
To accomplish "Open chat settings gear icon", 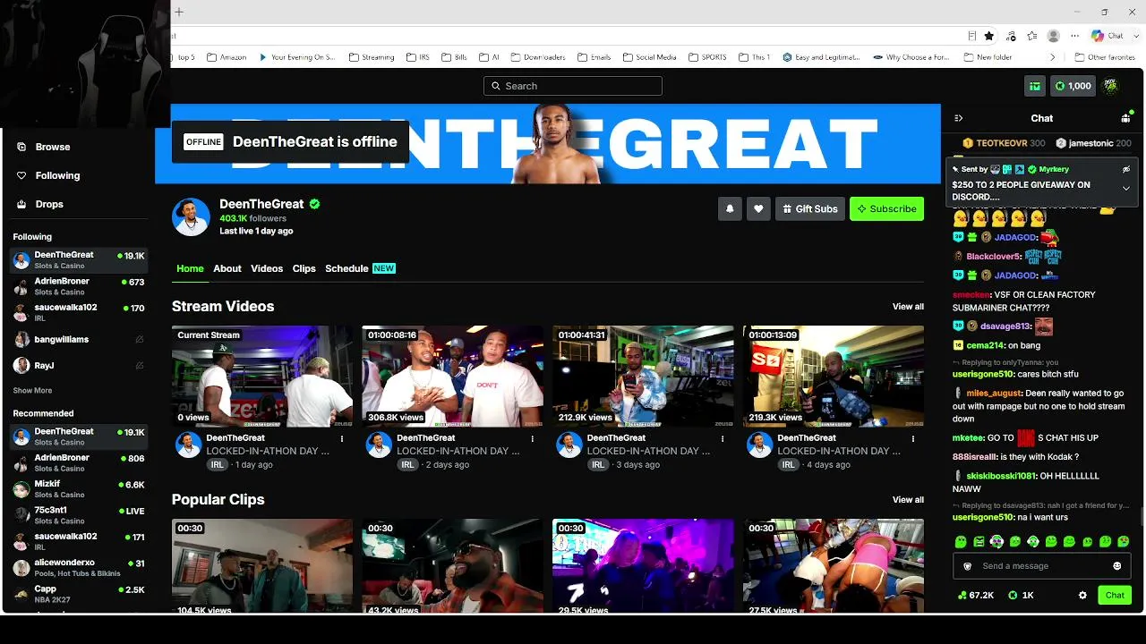I will click(1082, 595).
